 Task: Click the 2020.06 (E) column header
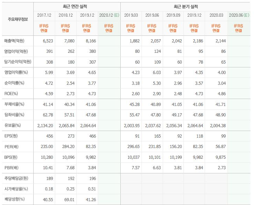tap(239, 15)
